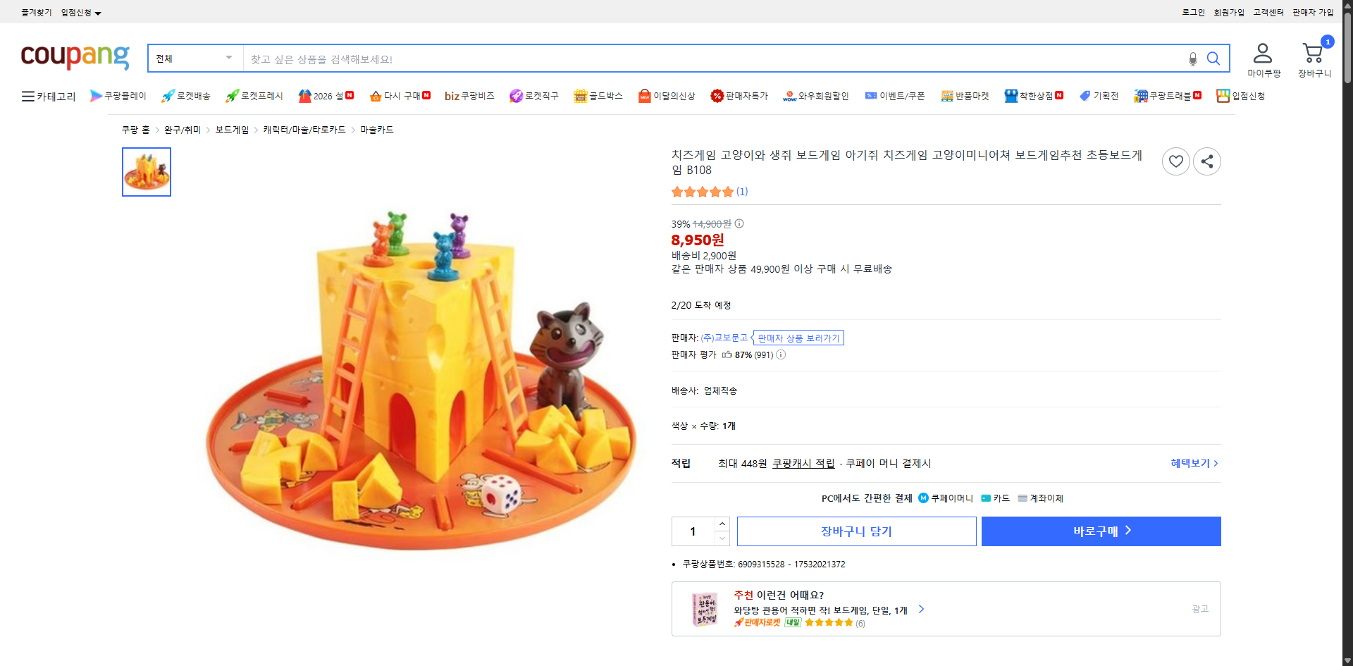This screenshot has width=1353, height=666.
Task: Select the product thumbnail image
Action: (146, 171)
